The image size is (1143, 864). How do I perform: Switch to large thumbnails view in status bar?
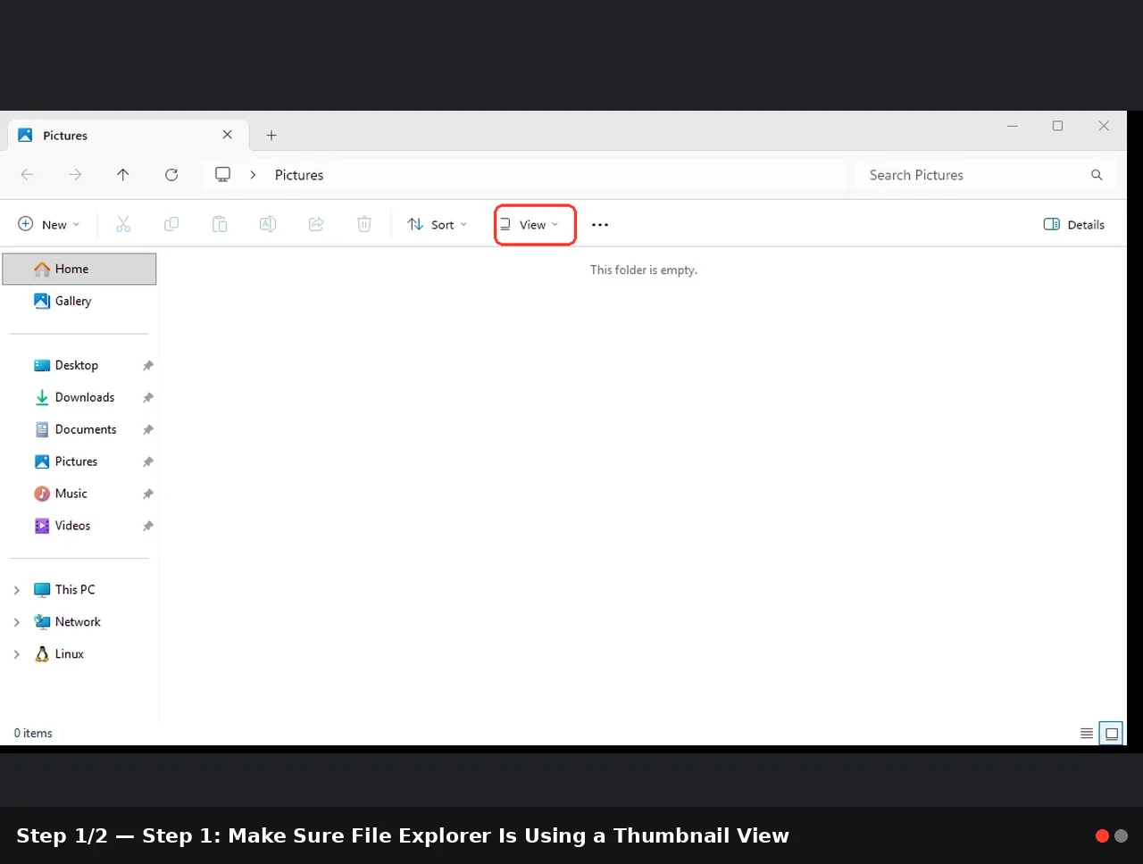(1112, 734)
